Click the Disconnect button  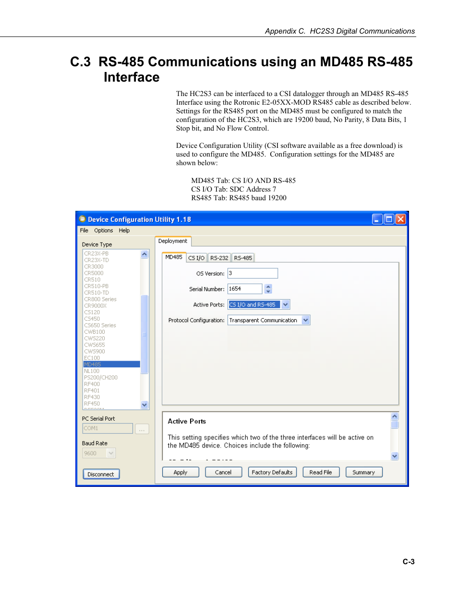click(x=101, y=474)
